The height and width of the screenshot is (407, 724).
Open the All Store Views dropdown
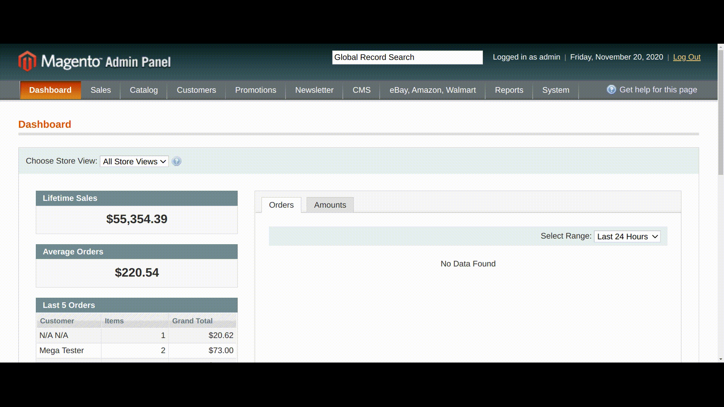pyautogui.click(x=134, y=161)
